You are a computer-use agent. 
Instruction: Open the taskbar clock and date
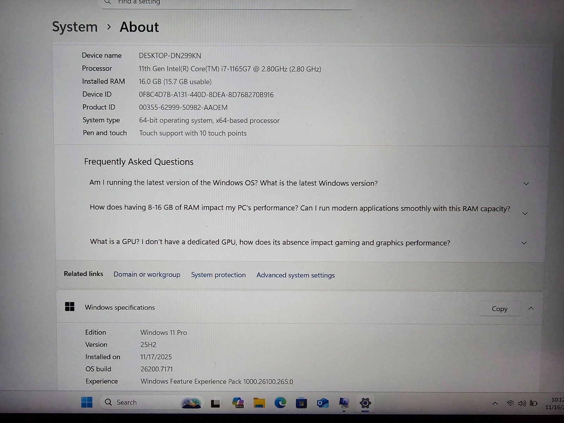tap(554, 403)
